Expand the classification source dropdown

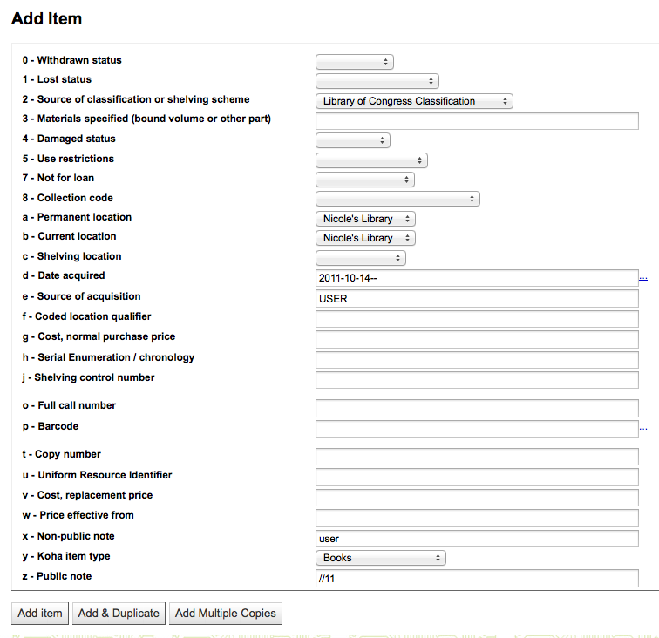[414, 101]
